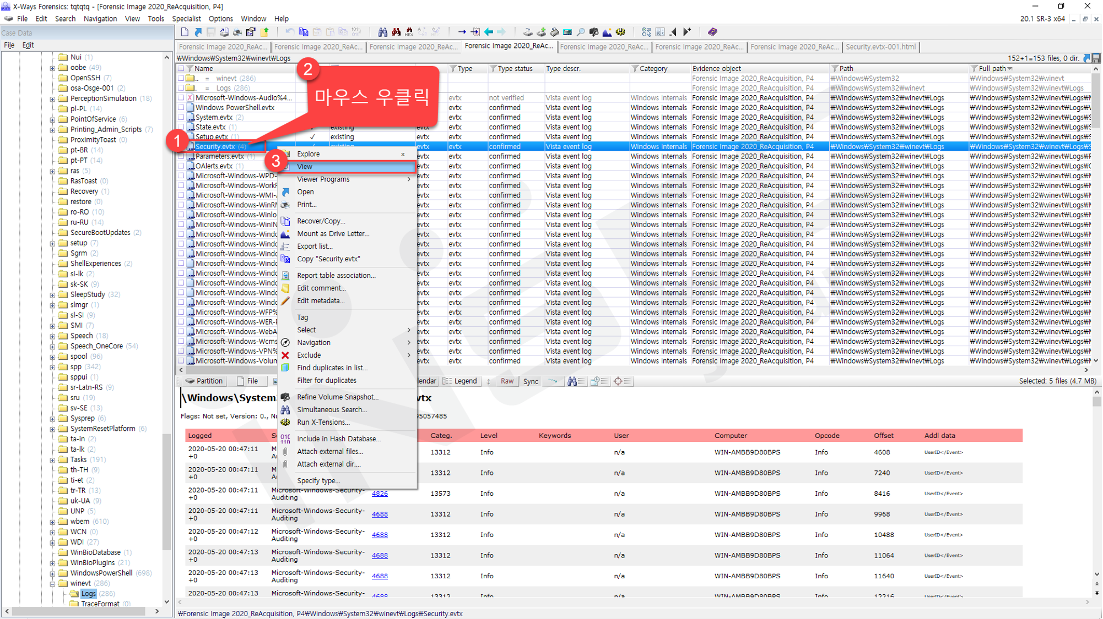The image size is (1103, 619).
Task: Click the binoculars Find Text icon
Action: (382, 32)
